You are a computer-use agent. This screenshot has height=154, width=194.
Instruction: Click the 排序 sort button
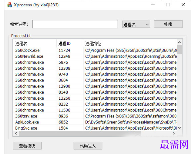click(x=168, y=24)
